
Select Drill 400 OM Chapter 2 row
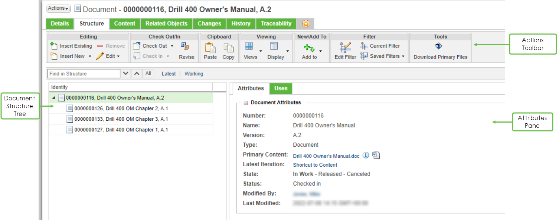tap(131, 109)
